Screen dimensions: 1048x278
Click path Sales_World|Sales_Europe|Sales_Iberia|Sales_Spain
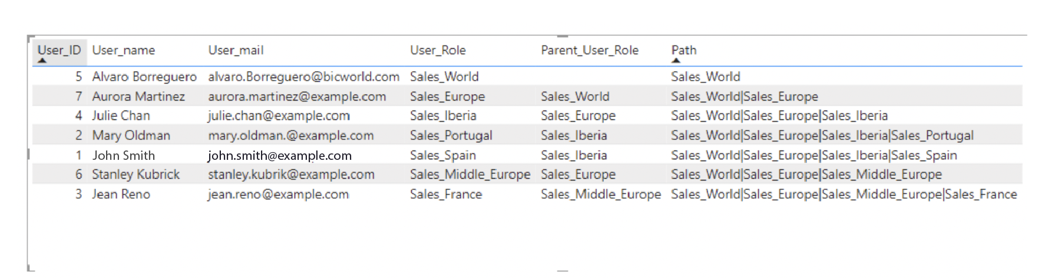(x=814, y=156)
